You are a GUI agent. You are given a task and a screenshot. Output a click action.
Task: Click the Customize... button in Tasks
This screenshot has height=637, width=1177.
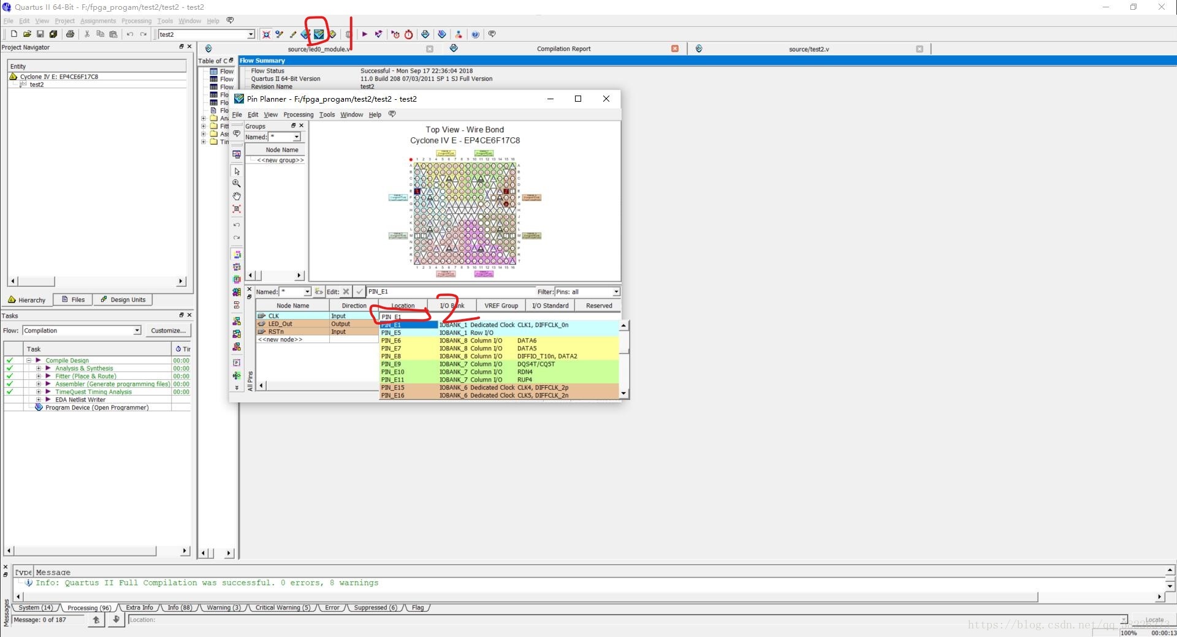[x=168, y=331]
